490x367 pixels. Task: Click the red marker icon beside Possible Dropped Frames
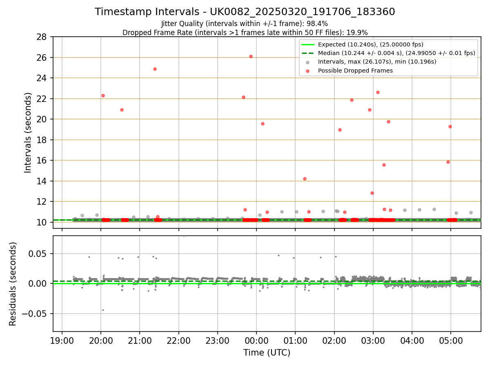coord(307,71)
